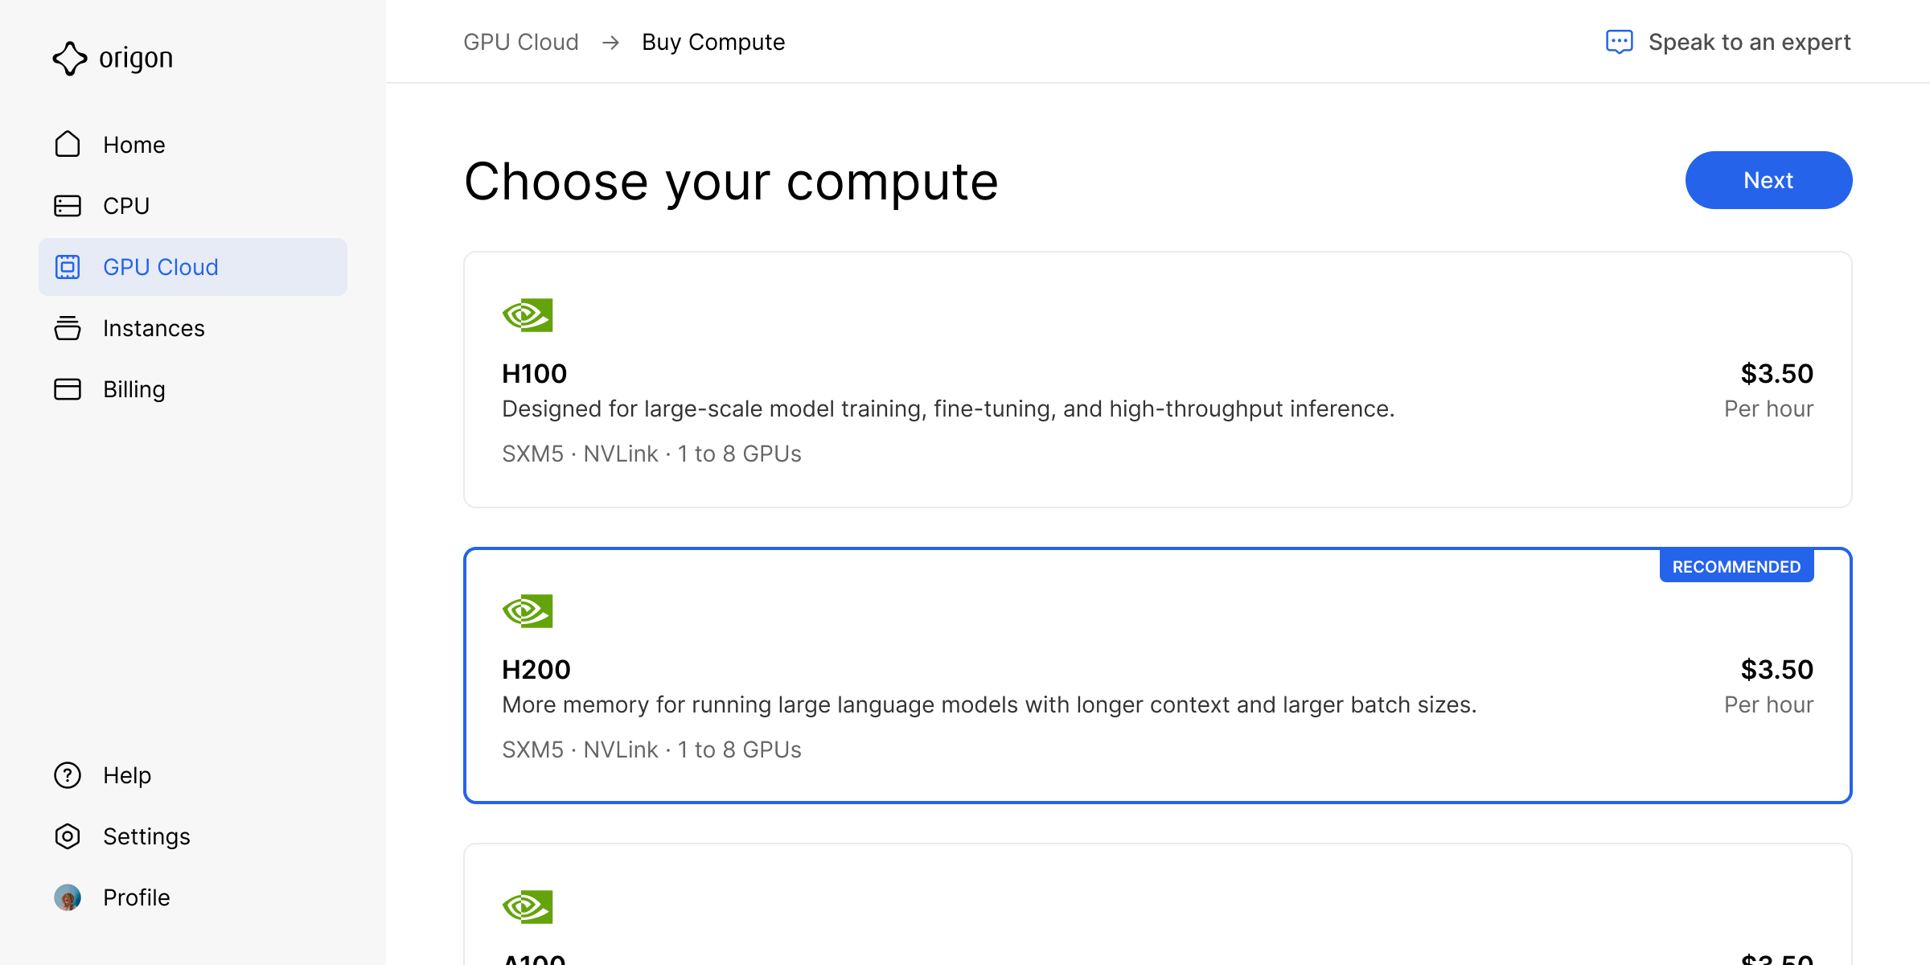Click the Profile avatar picture
This screenshot has width=1930, height=965.
(x=68, y=897)
